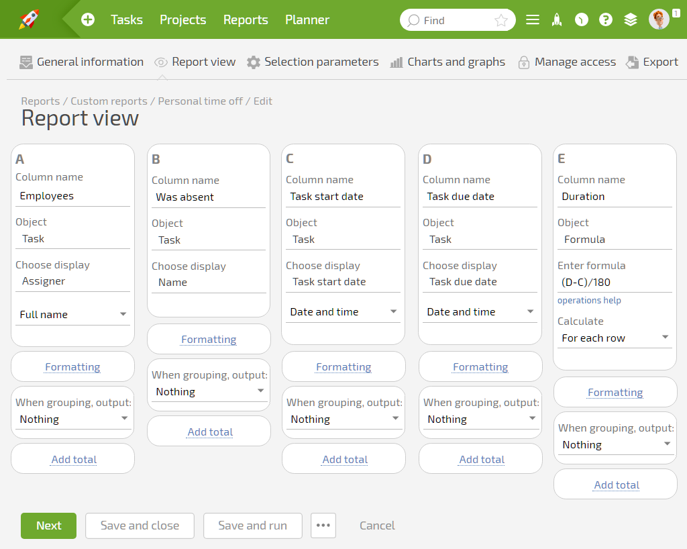Open Tasks in the top menu
Screen dimensions: 687x549
coord(127,19)
